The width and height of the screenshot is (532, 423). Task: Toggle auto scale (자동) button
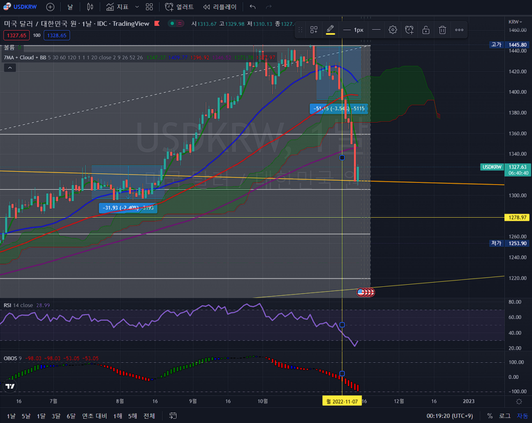pyautogui.click(x=522, y=416)
